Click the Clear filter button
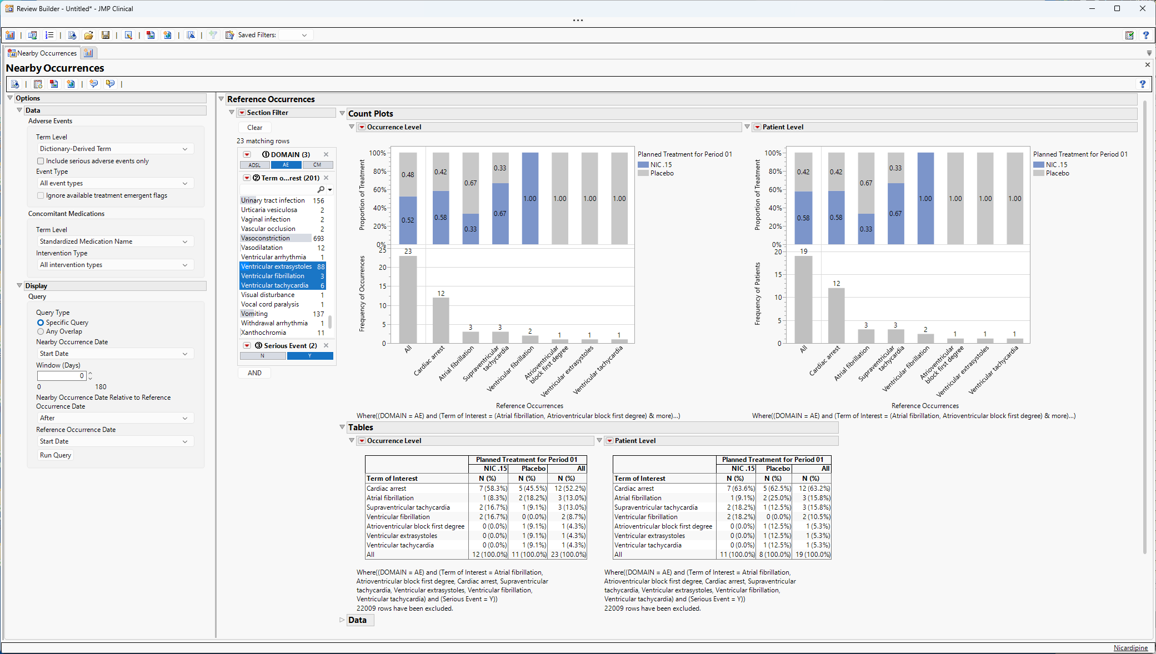The image size is (1156, 654). tap(254, 128)
